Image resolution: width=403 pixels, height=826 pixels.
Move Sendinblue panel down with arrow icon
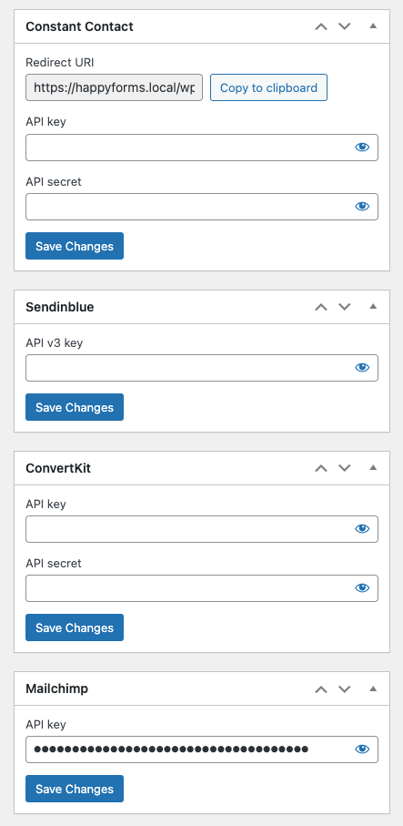coord(344,307)
